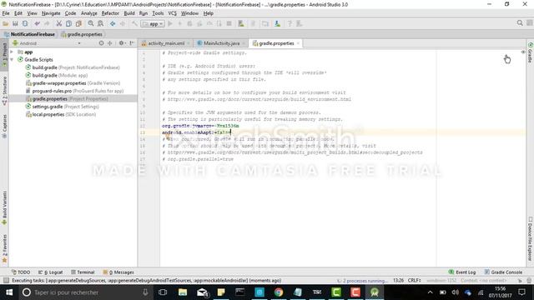Click the Open file toolbar icon
Screen dimensions: 534x300
(x=6, y=23)
